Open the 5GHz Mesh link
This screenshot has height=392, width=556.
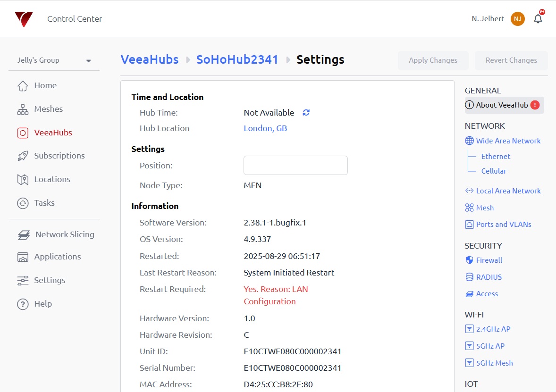coord(494,363)
